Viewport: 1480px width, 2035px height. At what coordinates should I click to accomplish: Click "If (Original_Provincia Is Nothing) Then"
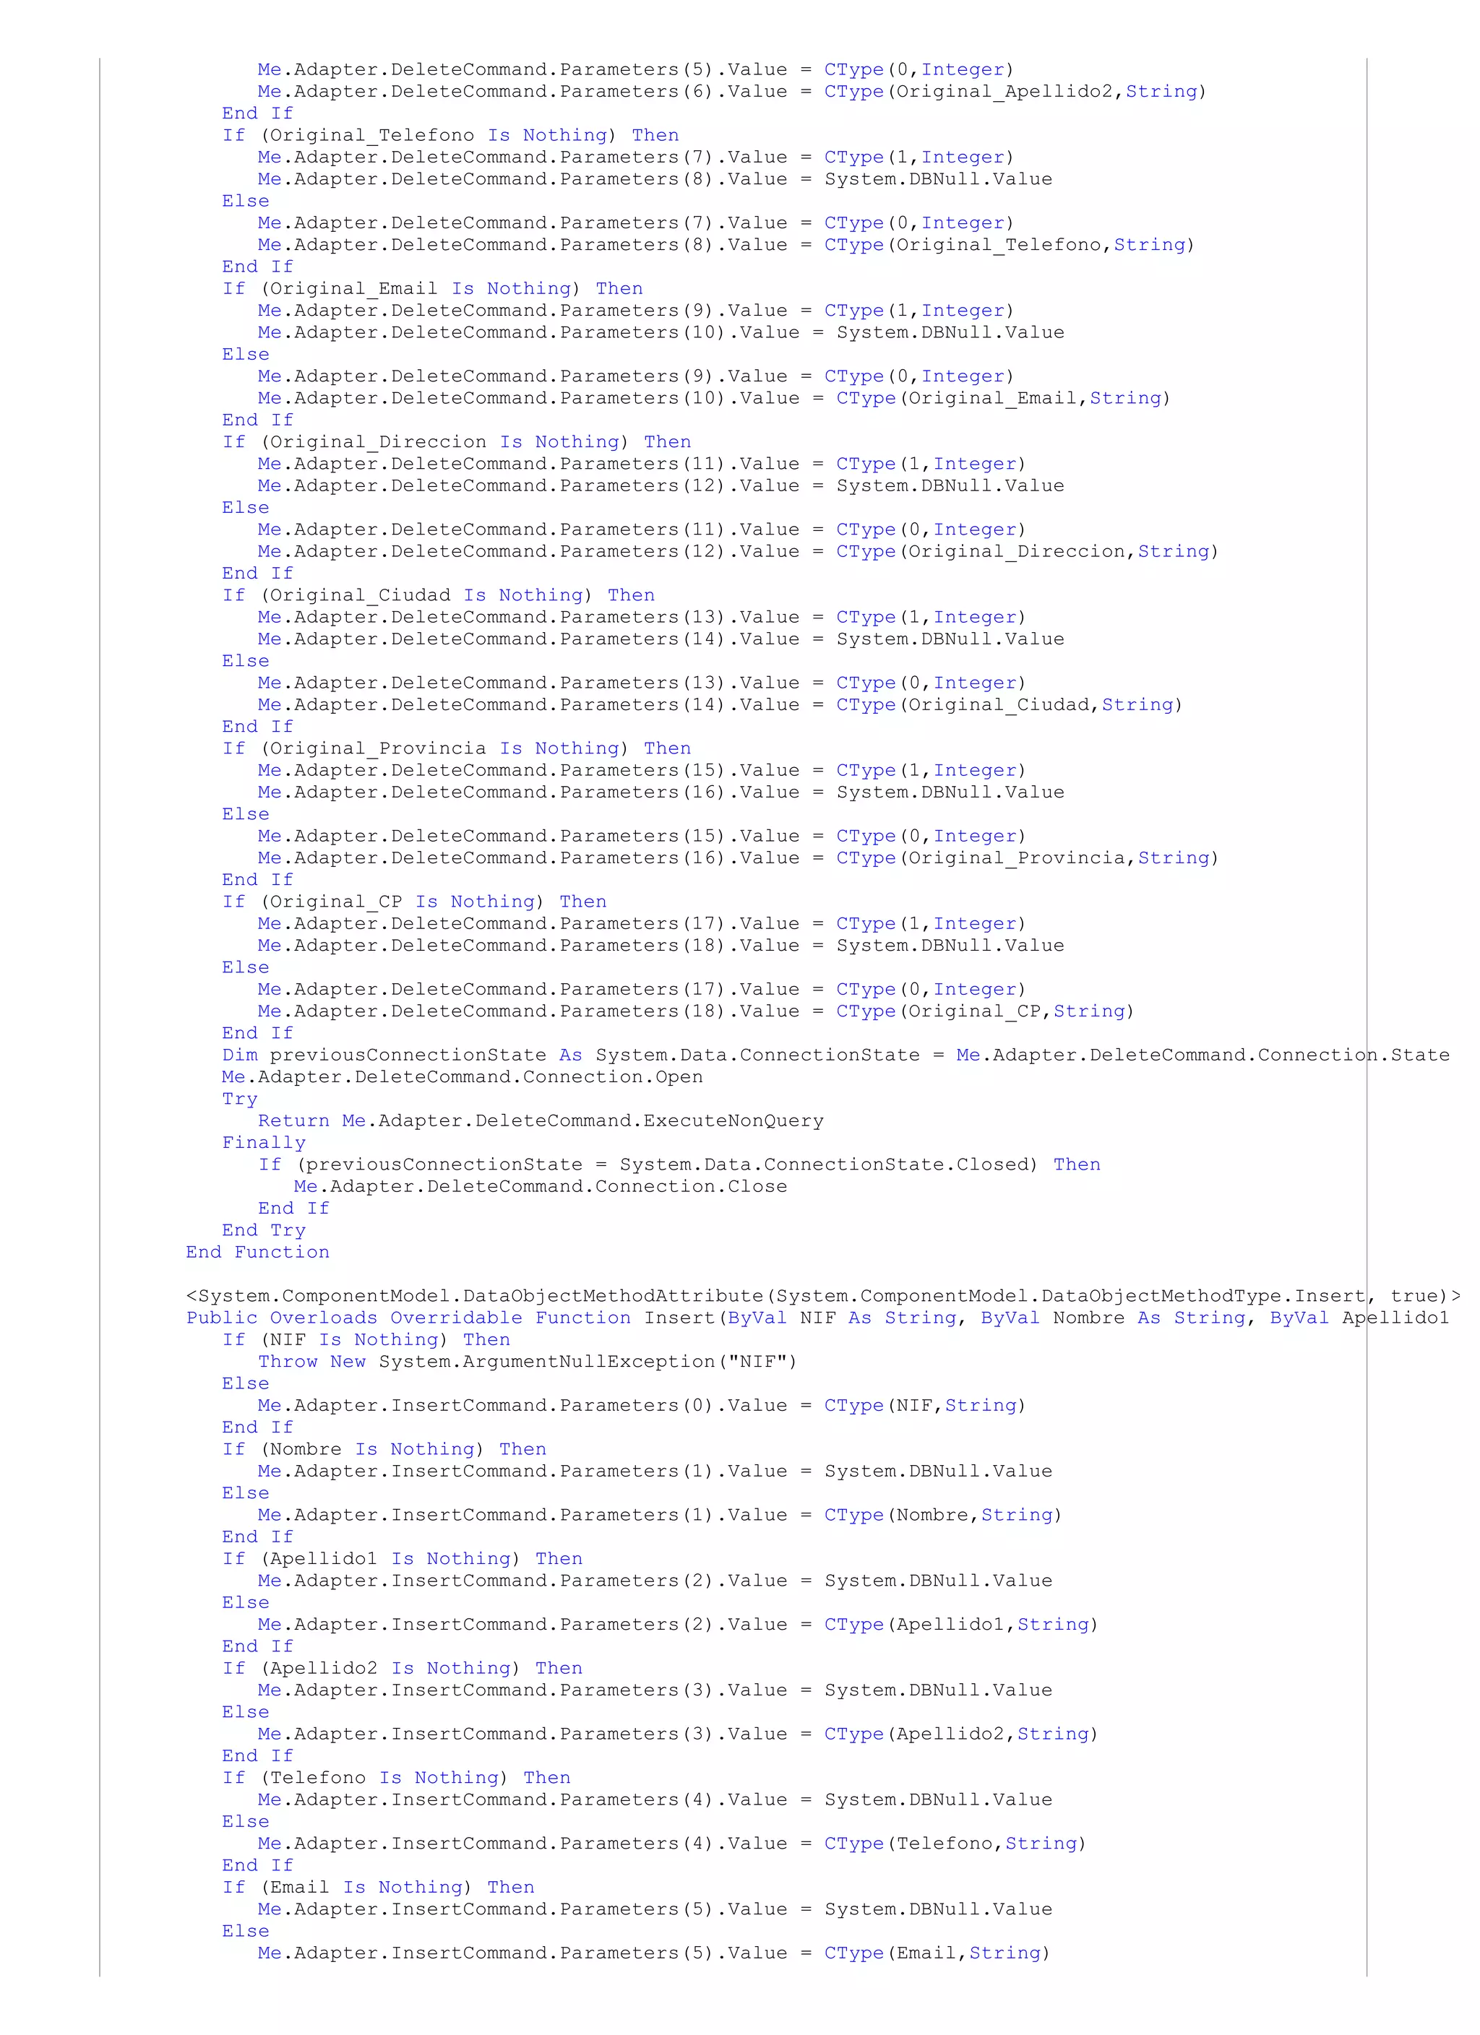pyautogui.click(x=457, y=749)
